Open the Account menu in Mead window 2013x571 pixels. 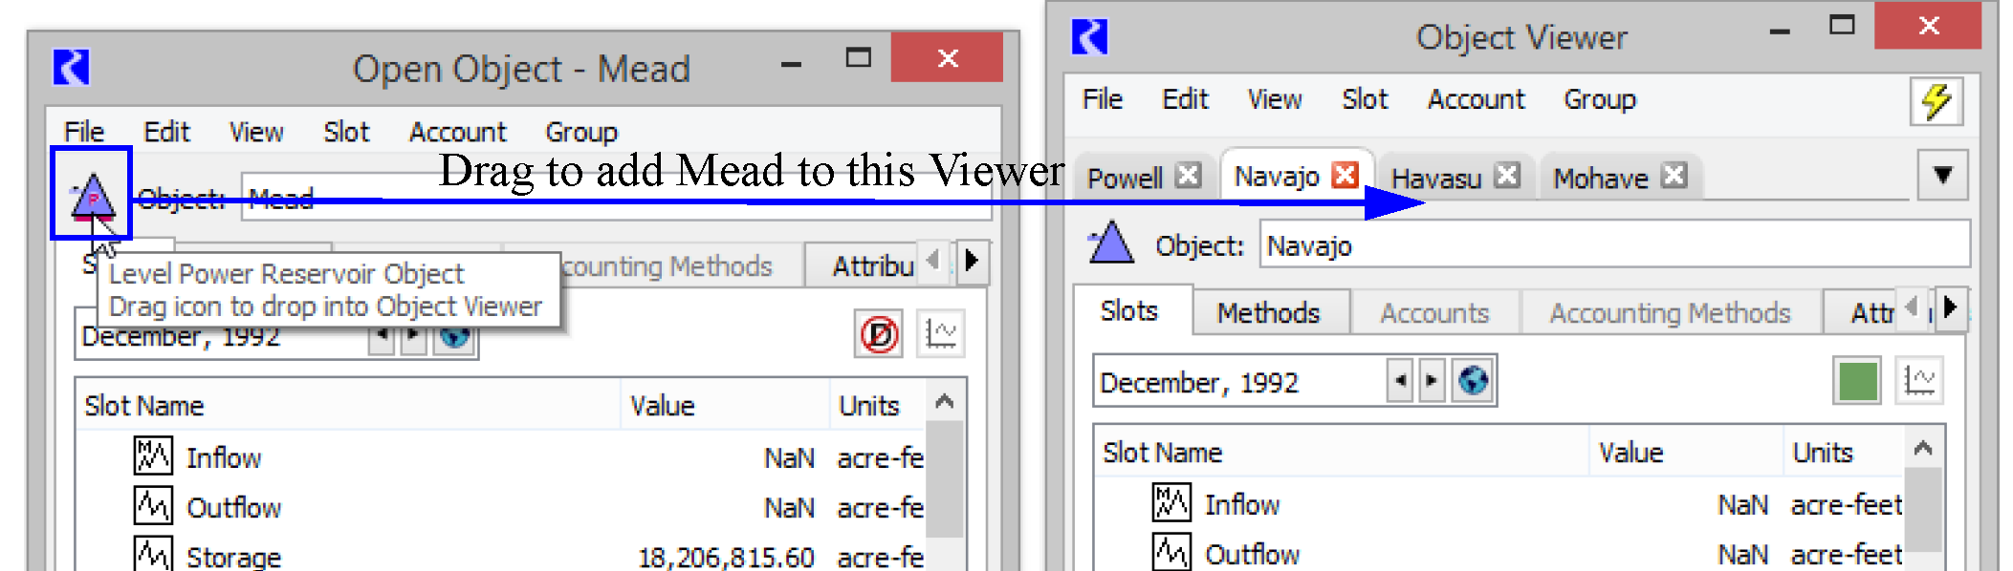(457, 132)
